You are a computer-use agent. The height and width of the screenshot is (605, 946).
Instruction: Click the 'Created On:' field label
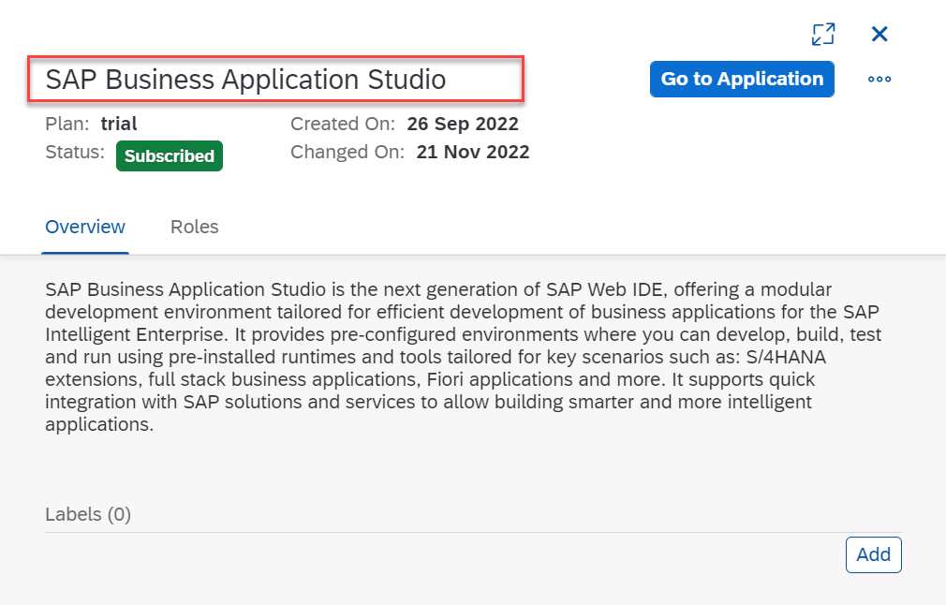click(x=343, y=124)
